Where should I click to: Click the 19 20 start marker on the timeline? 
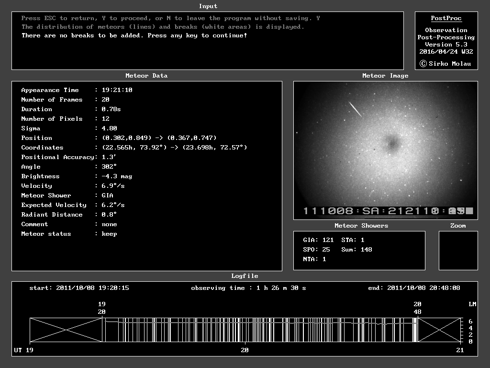point(102,308)
